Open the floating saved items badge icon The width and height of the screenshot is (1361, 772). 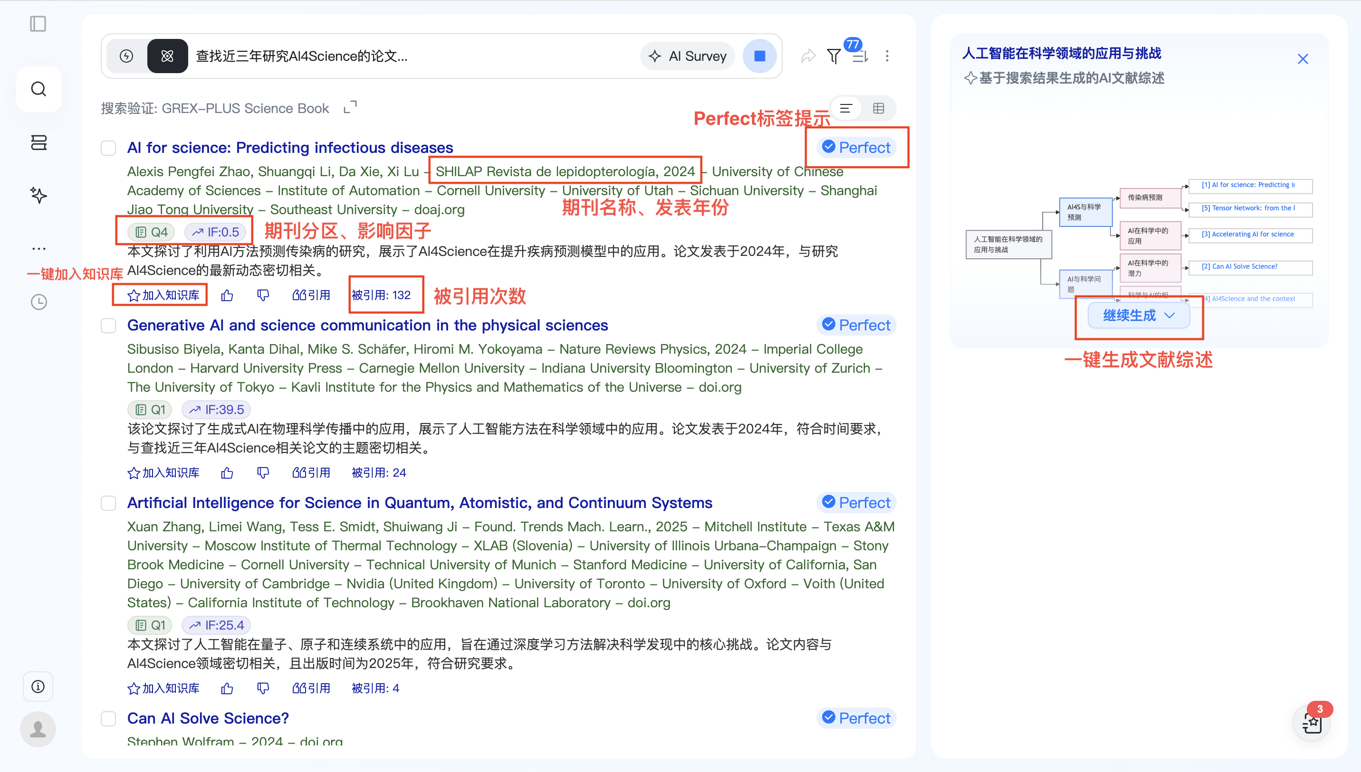tap(1312, 722)
